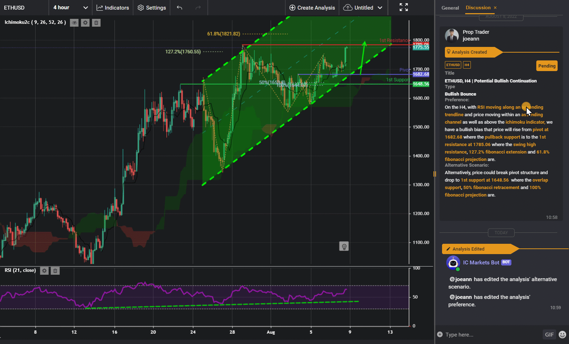Click the 'Bullish Bounce' type text
Screen dimensions: 569x344
(461, 94)
